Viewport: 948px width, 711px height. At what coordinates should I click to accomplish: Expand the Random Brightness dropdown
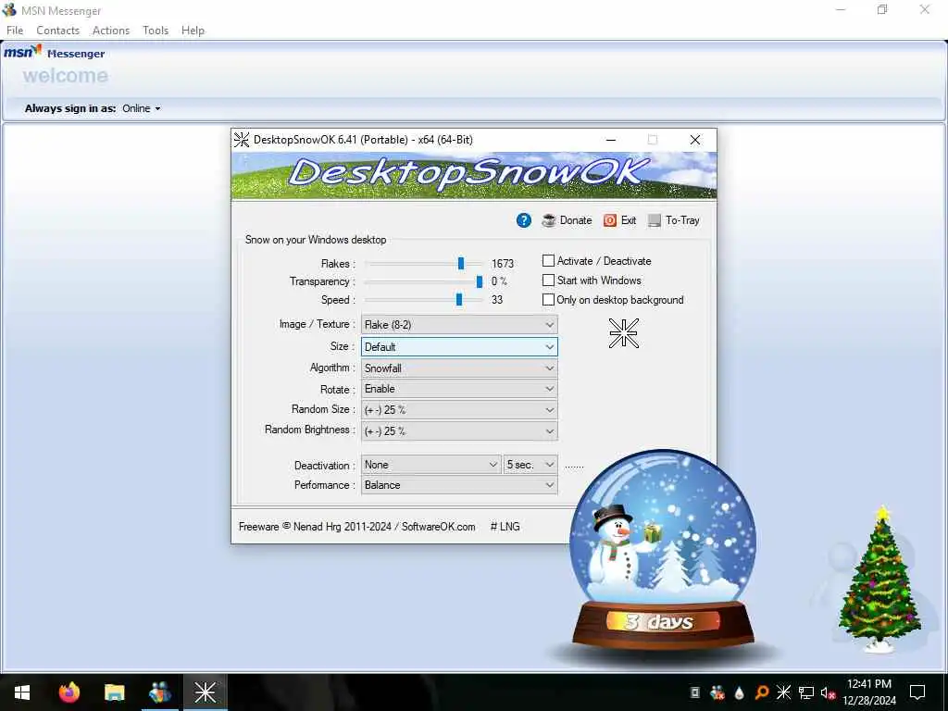[459, 431]
